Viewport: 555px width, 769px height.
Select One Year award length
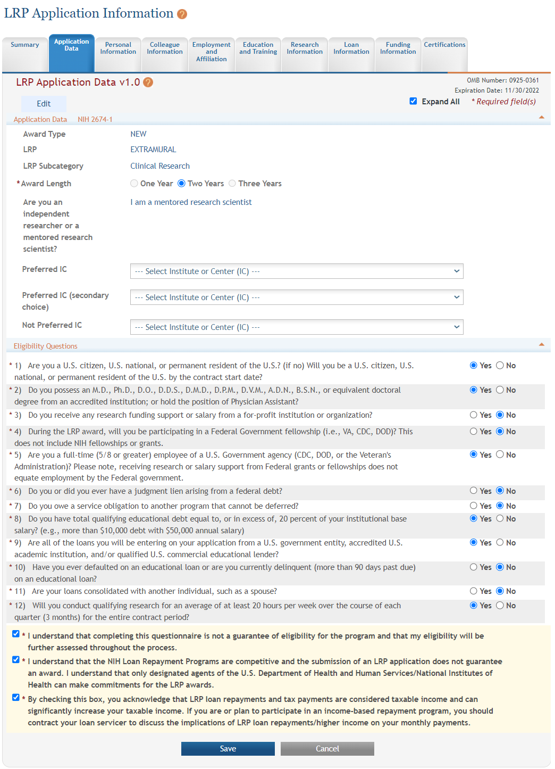[134, 183]
